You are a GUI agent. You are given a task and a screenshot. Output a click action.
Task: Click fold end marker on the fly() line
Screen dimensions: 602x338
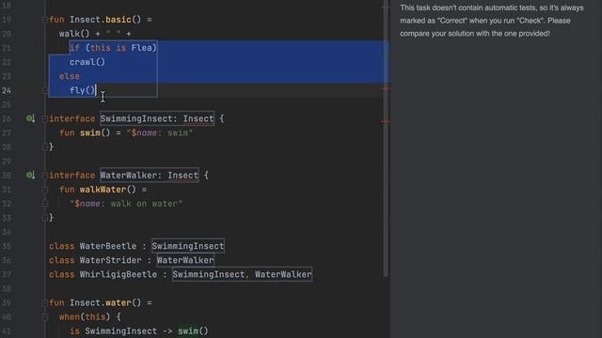tap(44, 90)
